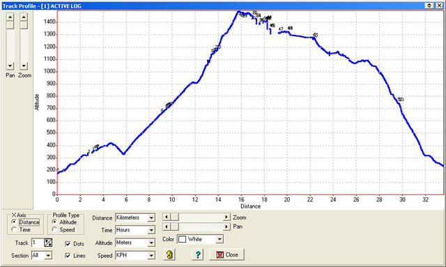
Task: Toggle the Dots checkbox
Action: 68,244
